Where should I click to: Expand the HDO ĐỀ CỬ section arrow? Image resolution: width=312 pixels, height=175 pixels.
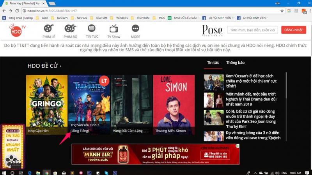60,66
